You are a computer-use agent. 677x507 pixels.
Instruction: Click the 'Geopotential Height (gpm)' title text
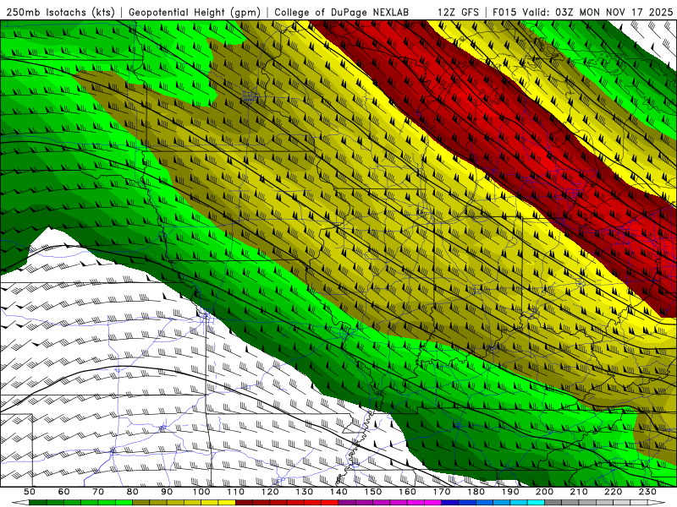pos(195,12)
